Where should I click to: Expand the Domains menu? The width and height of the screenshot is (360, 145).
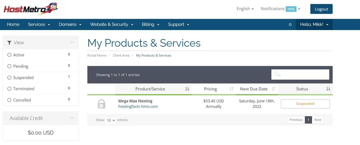(x=70, y=24)
